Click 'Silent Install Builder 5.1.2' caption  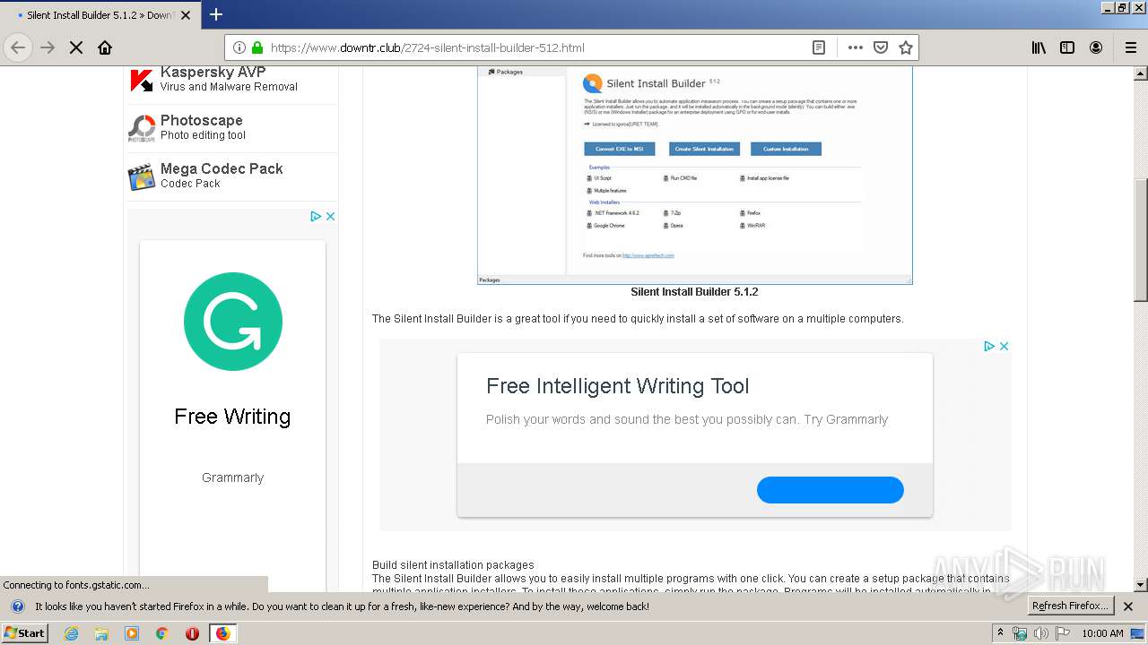[694, 292]
